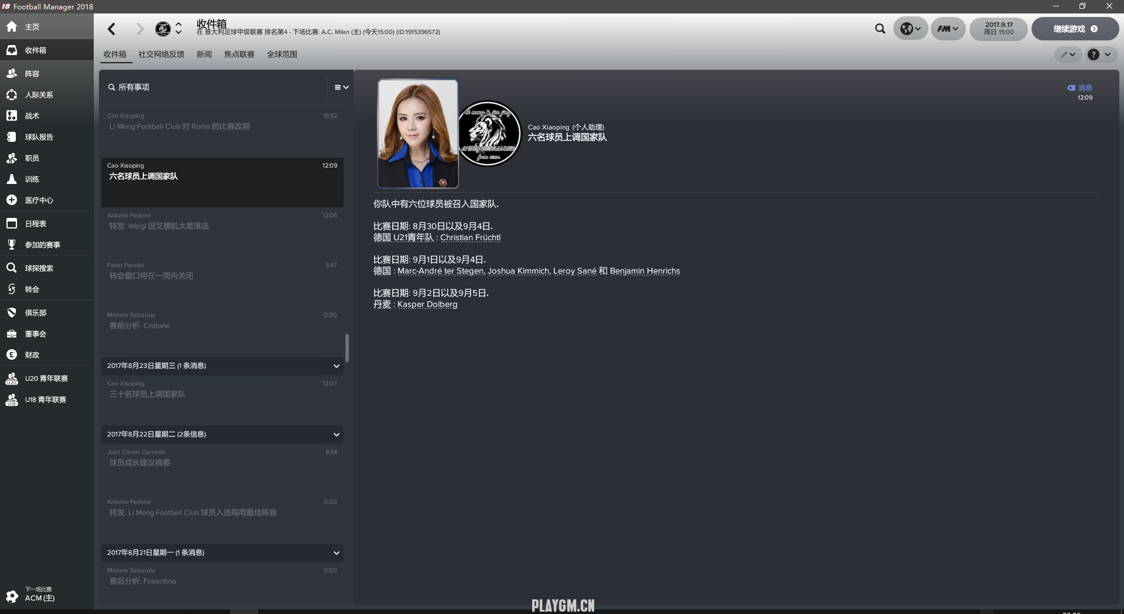Click the 消息 message tag
This screenshot has width=1124, height=614.
point(1080,88)
